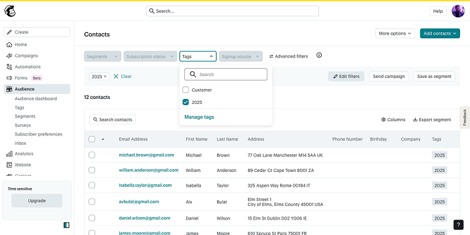Click the Website icon in sidebar
Image resolution: width=470 pixels, height=235 pixels.
9,165
